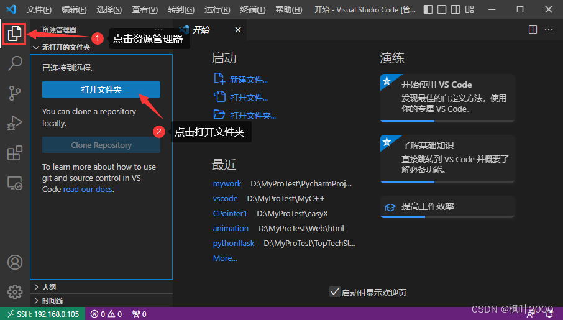Open recent project vscode

coord(225,199)
